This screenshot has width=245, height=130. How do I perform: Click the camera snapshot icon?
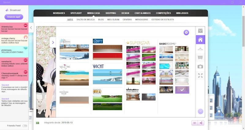[x=200, y=67]
